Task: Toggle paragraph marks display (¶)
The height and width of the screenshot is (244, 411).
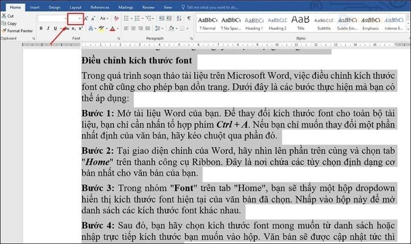Action: (x=189, y=19)
